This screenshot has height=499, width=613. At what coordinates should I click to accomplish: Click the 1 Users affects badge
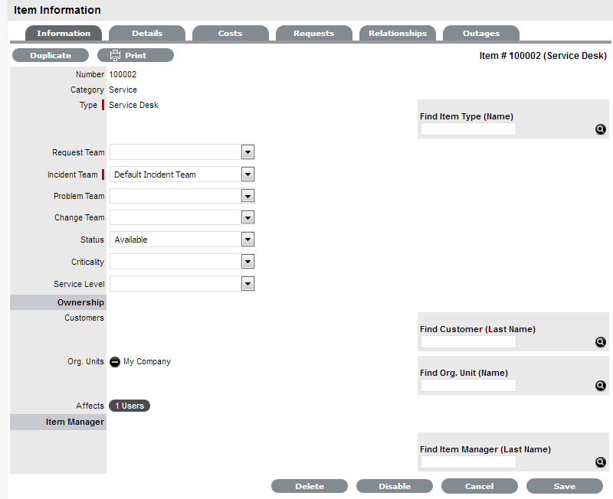click(129, 406)
